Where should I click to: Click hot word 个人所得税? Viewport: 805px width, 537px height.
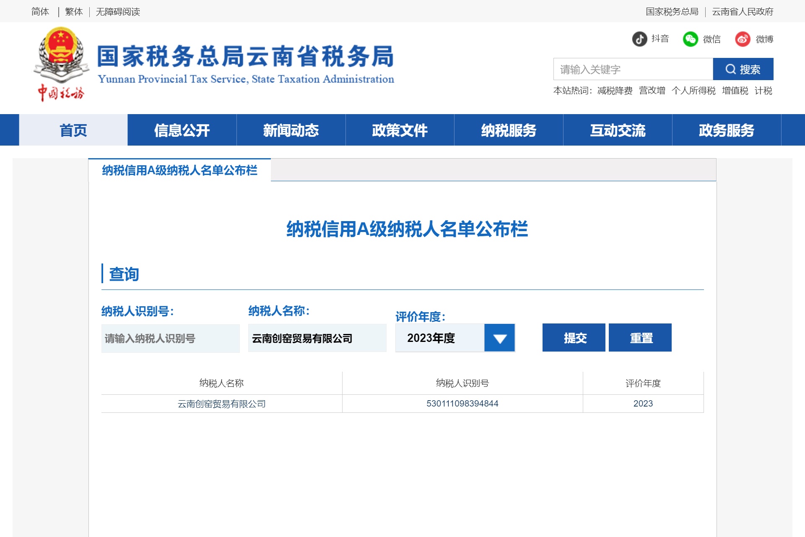(x=693, y=91)
